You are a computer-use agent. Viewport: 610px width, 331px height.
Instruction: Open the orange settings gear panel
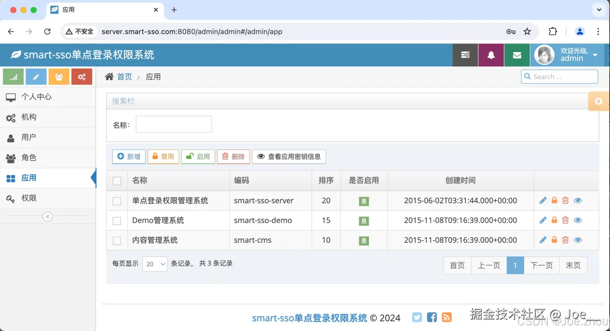click(599, 101)
